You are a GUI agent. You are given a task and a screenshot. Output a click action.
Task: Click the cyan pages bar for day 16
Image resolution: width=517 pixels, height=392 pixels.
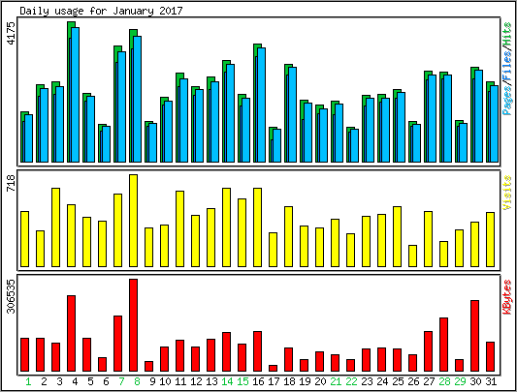(262, 105)
